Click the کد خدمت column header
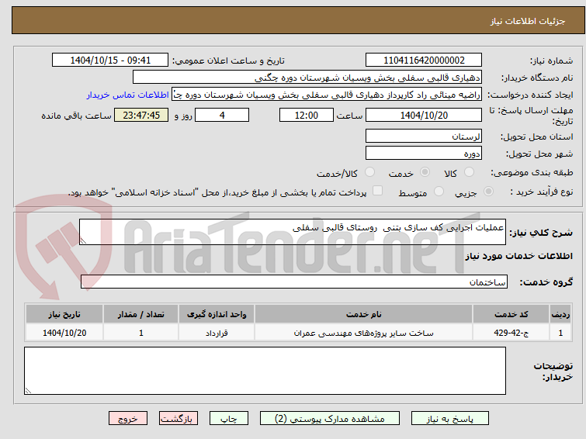This screenshot has width=586, height=439. point(511,314)
